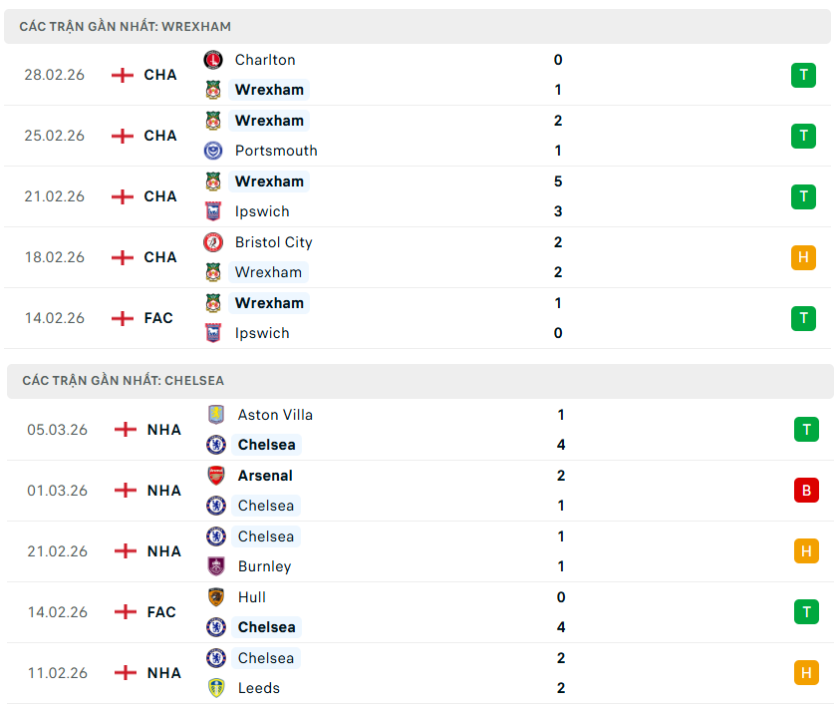
Task: Open the Arsenal team link
Action: pyautogui.click(x=265, y=476)
